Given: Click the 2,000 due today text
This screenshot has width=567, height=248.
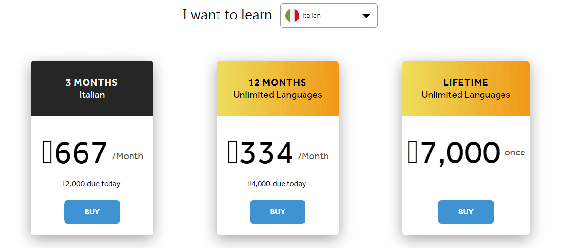Looking at the screenshot, I should (x=91, y=184).
